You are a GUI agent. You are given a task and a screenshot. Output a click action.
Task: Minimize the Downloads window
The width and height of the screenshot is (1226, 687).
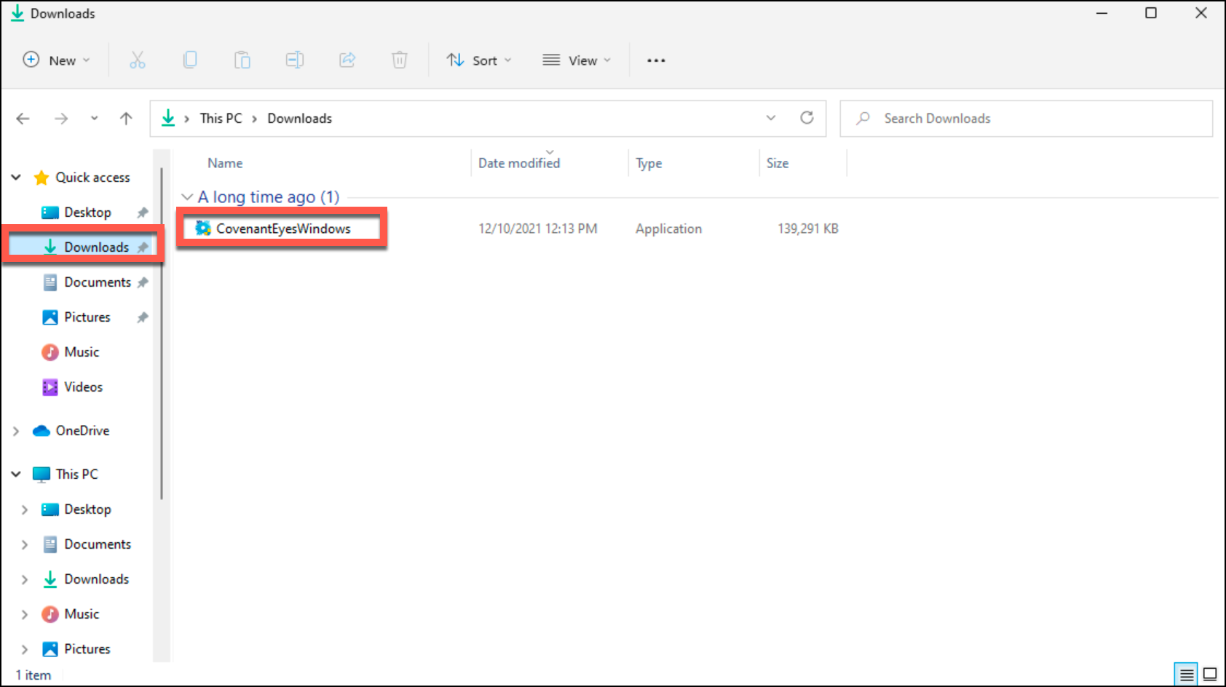pos(1102,13)
